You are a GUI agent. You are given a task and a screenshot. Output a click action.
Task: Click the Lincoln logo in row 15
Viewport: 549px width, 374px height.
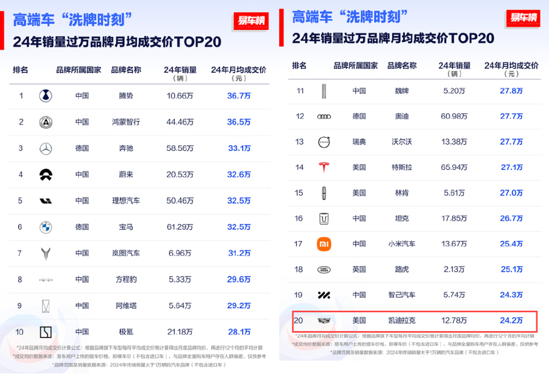[x=324, y=193]
